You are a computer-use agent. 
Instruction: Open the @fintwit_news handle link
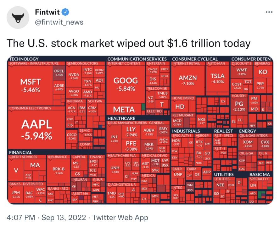59,22
